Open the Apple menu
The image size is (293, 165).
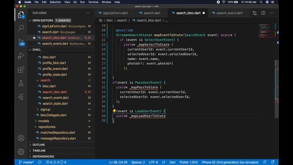(x=20, y=2)
